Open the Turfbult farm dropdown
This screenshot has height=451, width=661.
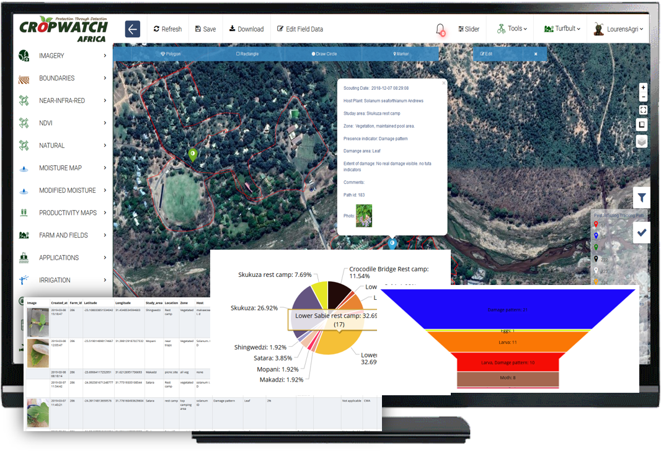point(562,28)
